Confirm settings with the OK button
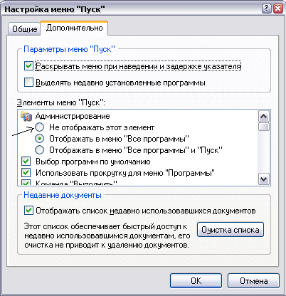Screen dimensions: 286x296 coord(196,281)
